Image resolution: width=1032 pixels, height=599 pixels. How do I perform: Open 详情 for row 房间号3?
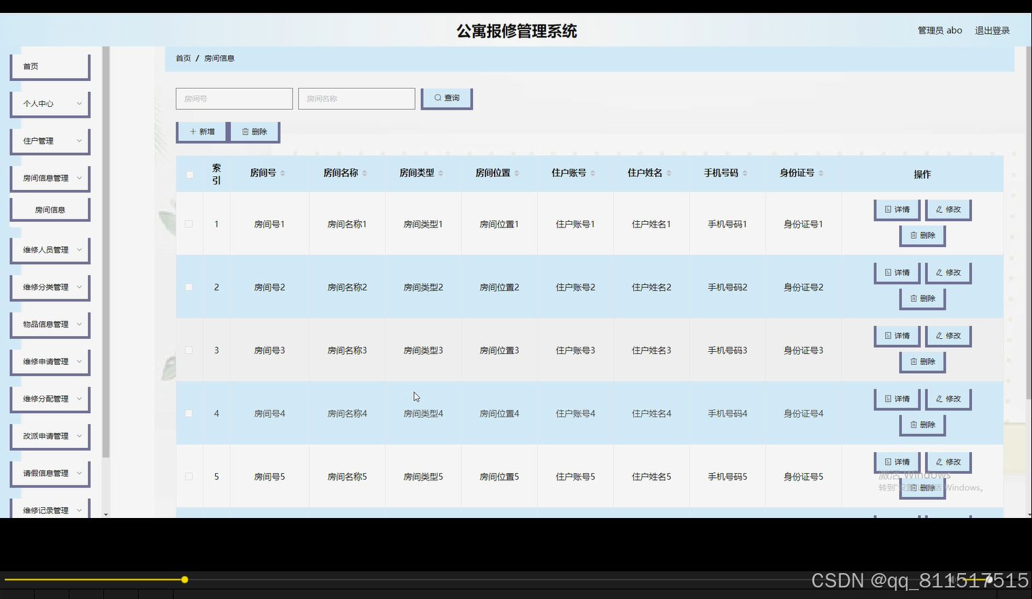tap(897, 336)
